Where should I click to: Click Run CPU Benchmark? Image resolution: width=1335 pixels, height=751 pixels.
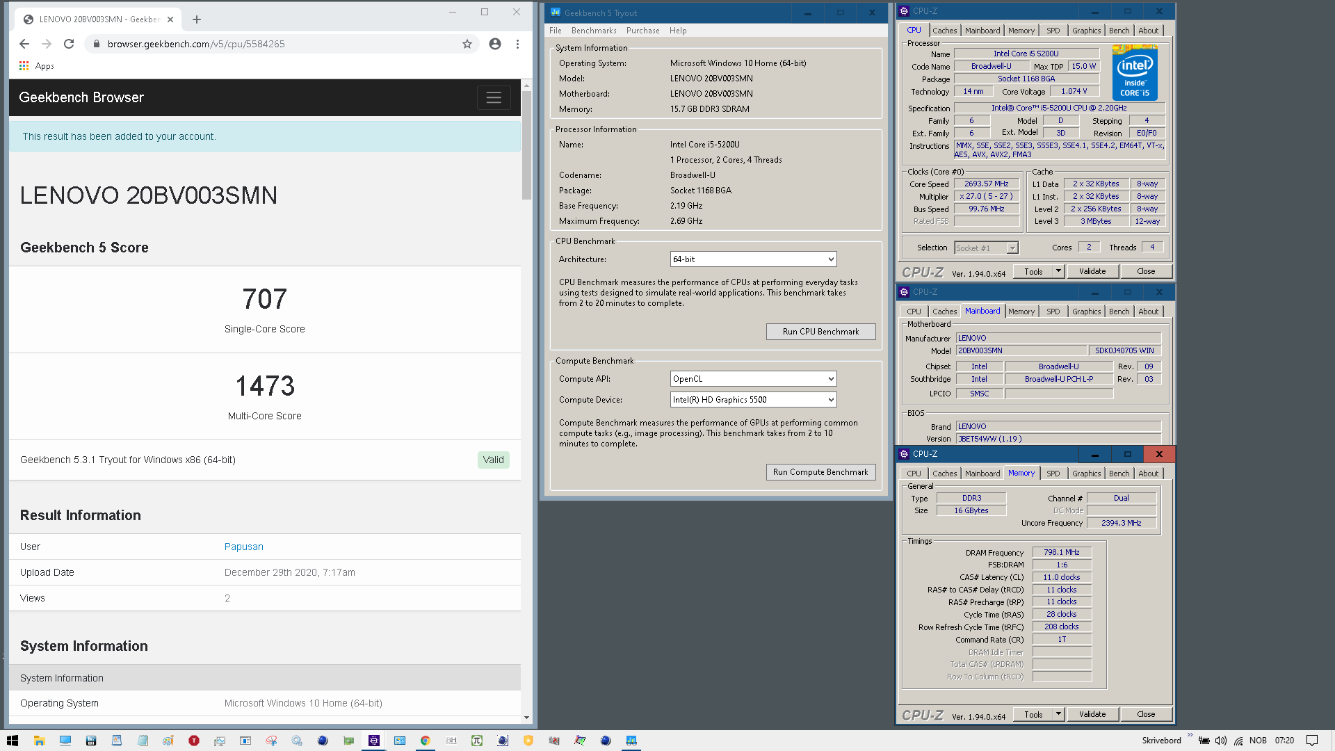point(820,332)
